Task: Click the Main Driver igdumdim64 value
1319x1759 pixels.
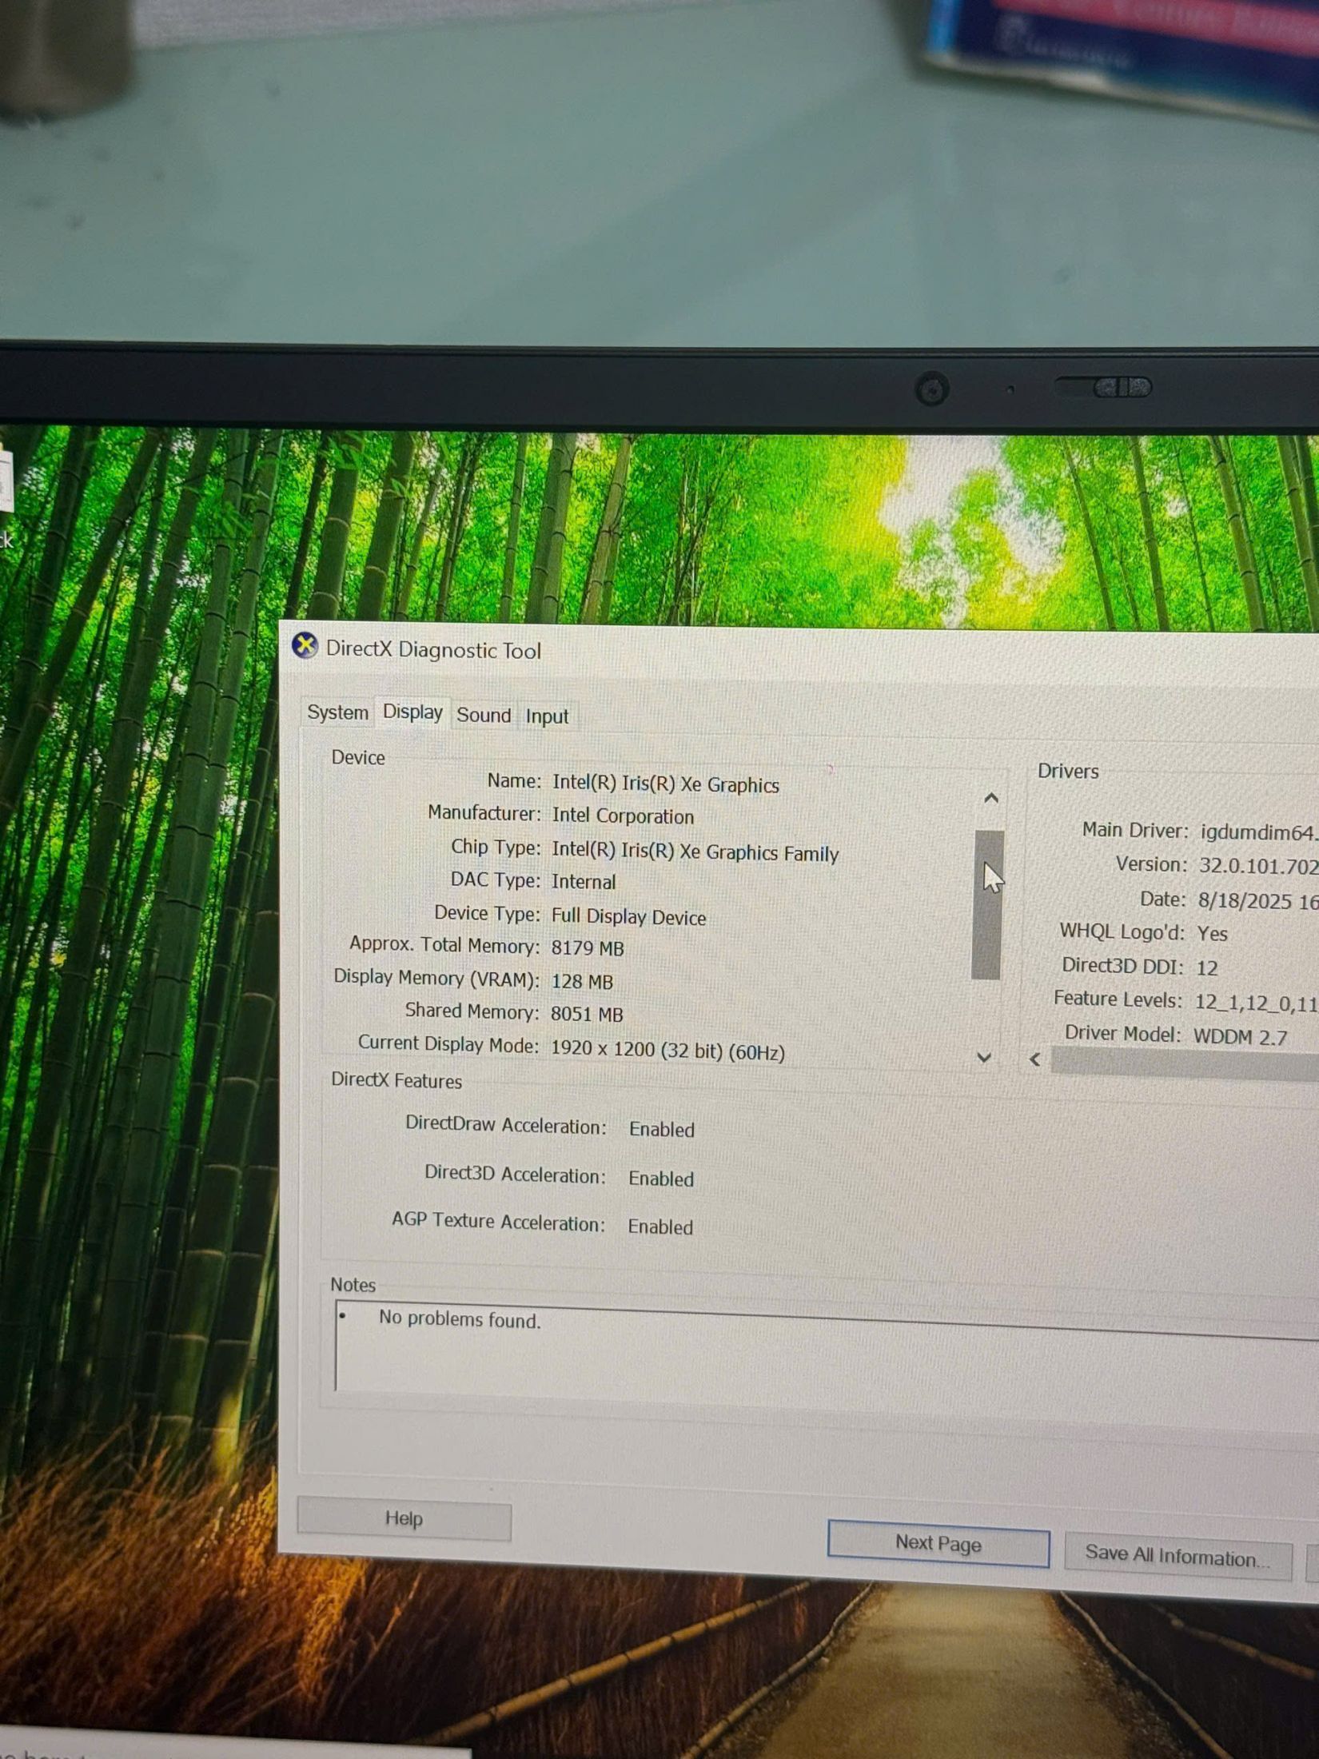Action: (x=1257, y=832)
